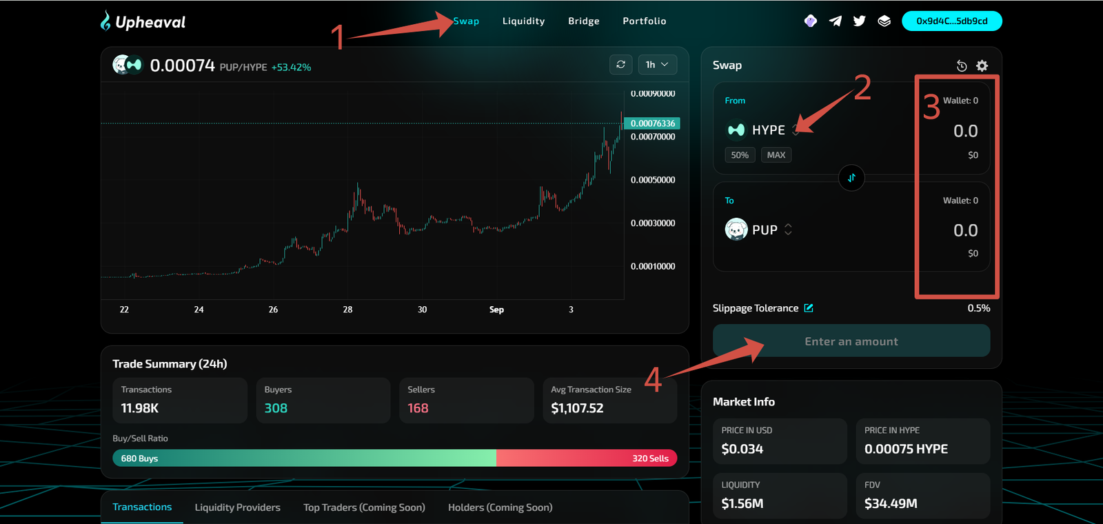Screen dimensions: 1103x524
Task: Open the HYPE token selector
Action: (x=762, y=130)
